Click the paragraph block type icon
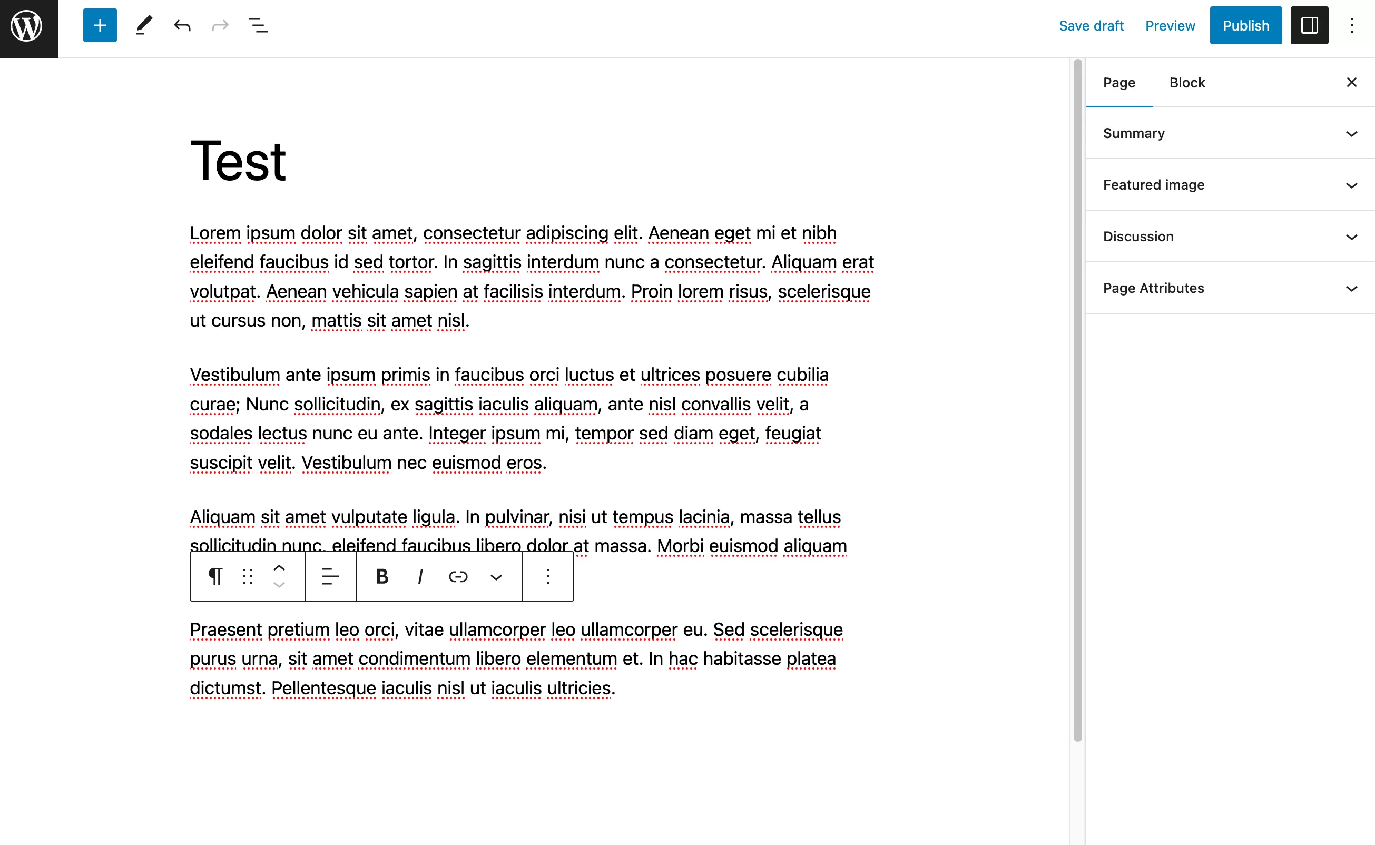Image resolution: width=1375 pixels, height=845 pixels. point(213,577)
